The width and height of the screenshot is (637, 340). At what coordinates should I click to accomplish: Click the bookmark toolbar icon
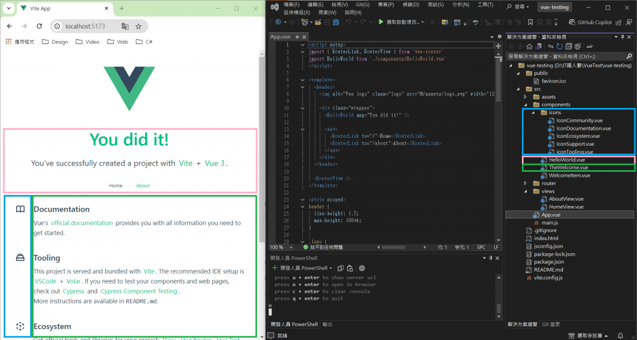(x=530, y=22)
